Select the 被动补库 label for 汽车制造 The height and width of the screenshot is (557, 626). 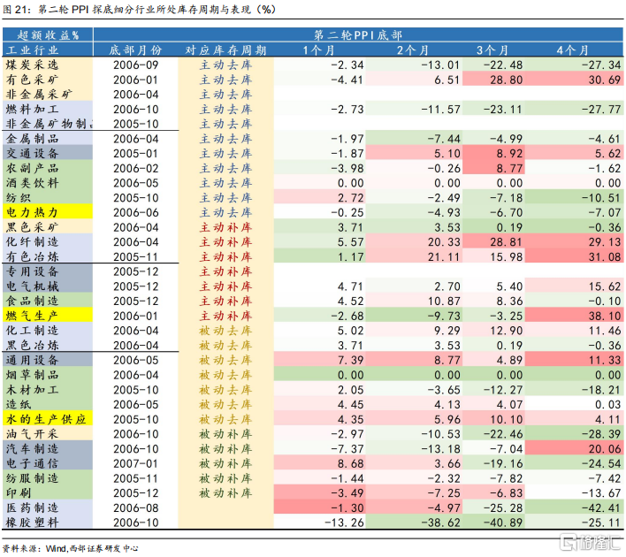[x=225, y=448]
